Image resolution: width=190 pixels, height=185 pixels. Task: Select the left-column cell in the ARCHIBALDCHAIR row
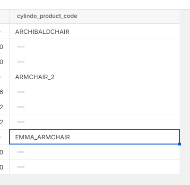click(x=5, y=32)
